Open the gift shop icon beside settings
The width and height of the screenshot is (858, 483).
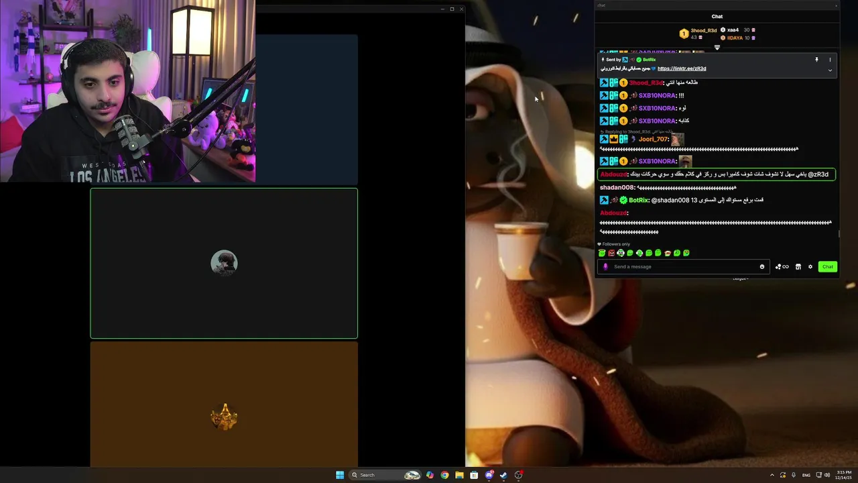(798, 266)
